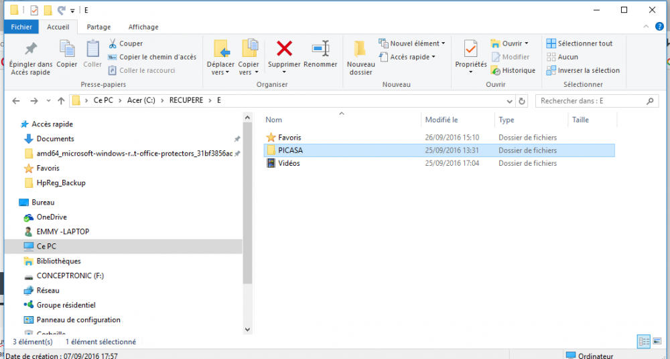Image resolution: width=670 pixels, height=359 pixels.
Task: Select Ce PC in navigation pane
Action: (123, 246)
